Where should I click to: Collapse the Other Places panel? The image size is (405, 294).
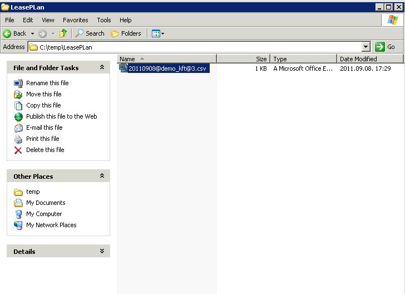point(102,176)
